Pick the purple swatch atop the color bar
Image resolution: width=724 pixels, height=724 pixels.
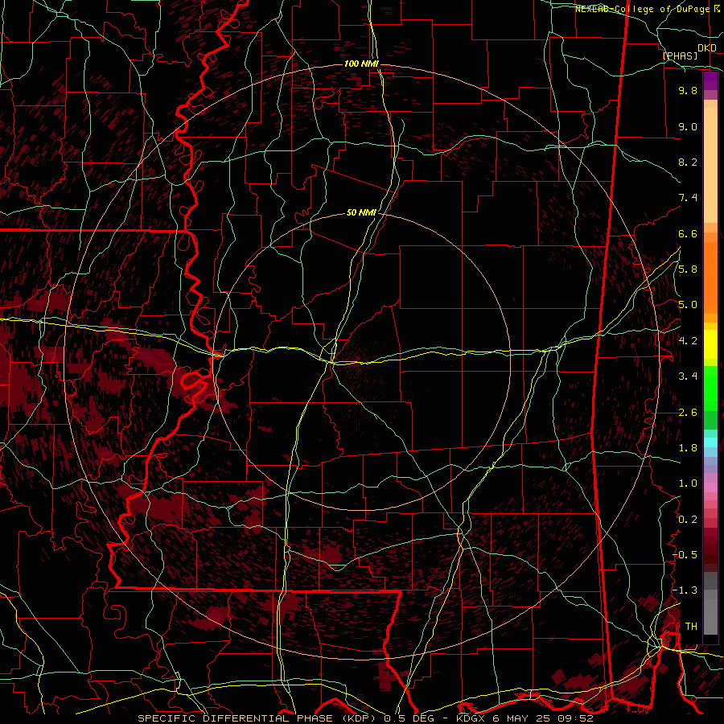point(710,80)
